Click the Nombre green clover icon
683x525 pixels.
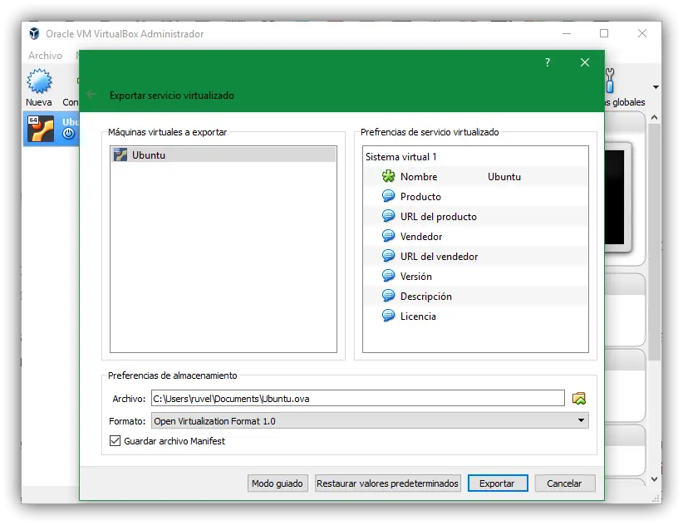pos(388,176)
